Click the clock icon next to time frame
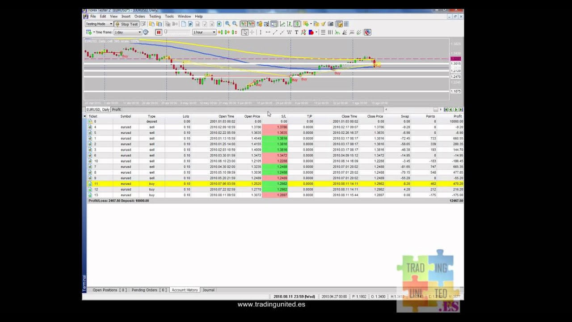The width and height of the screenshot is (572, 322). click(x=145, y=32)
